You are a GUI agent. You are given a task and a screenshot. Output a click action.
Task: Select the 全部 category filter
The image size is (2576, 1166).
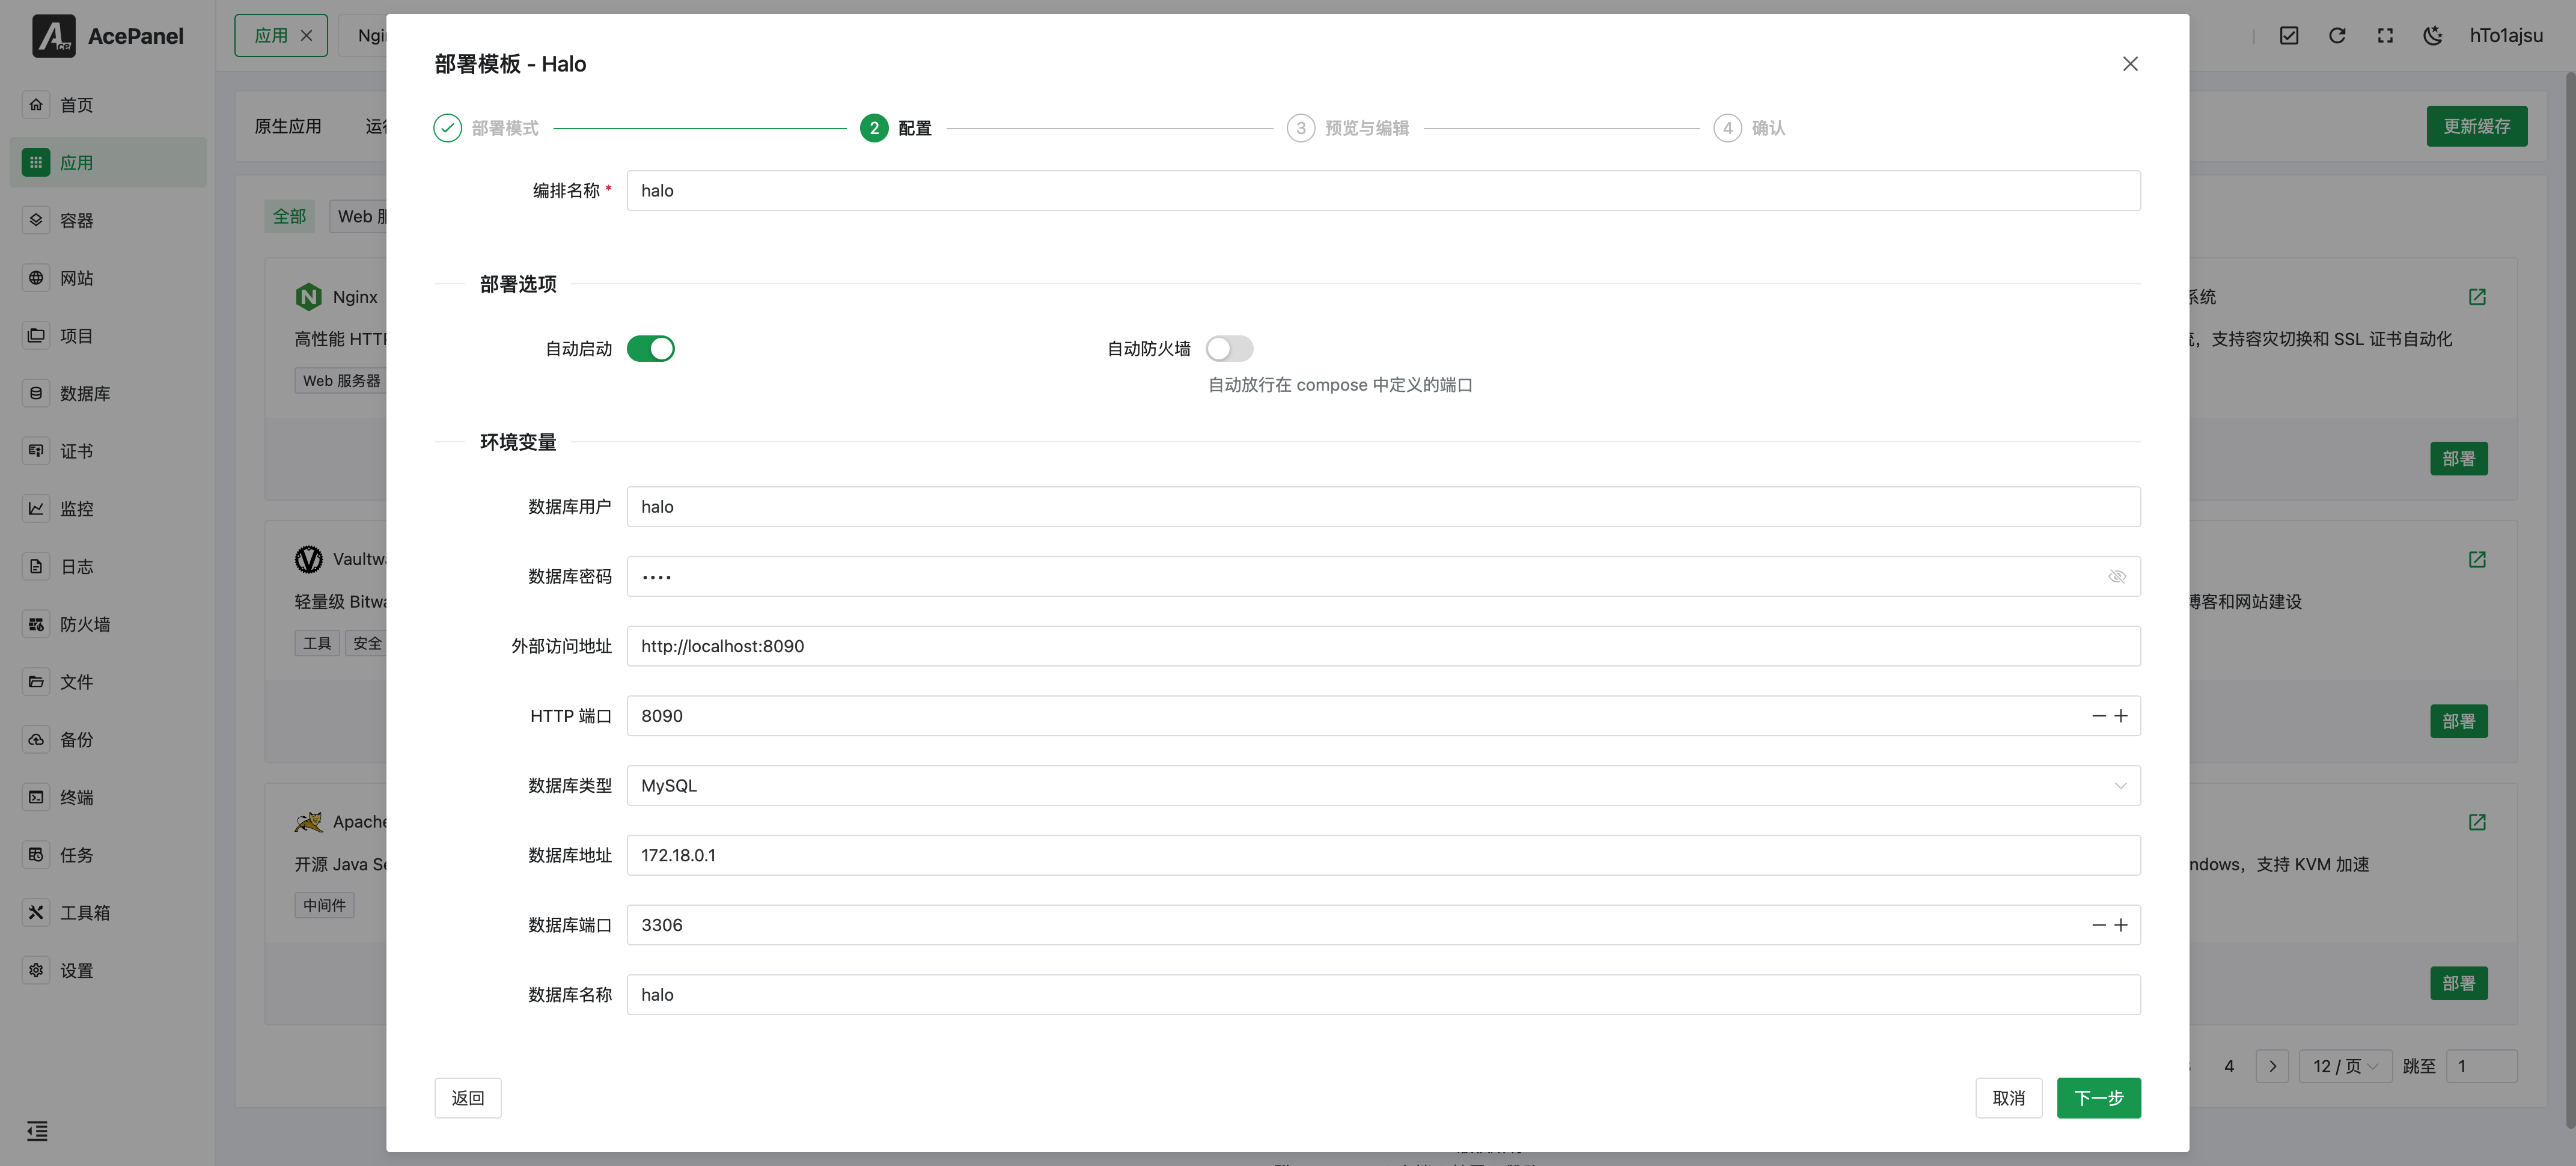point(289,216)
